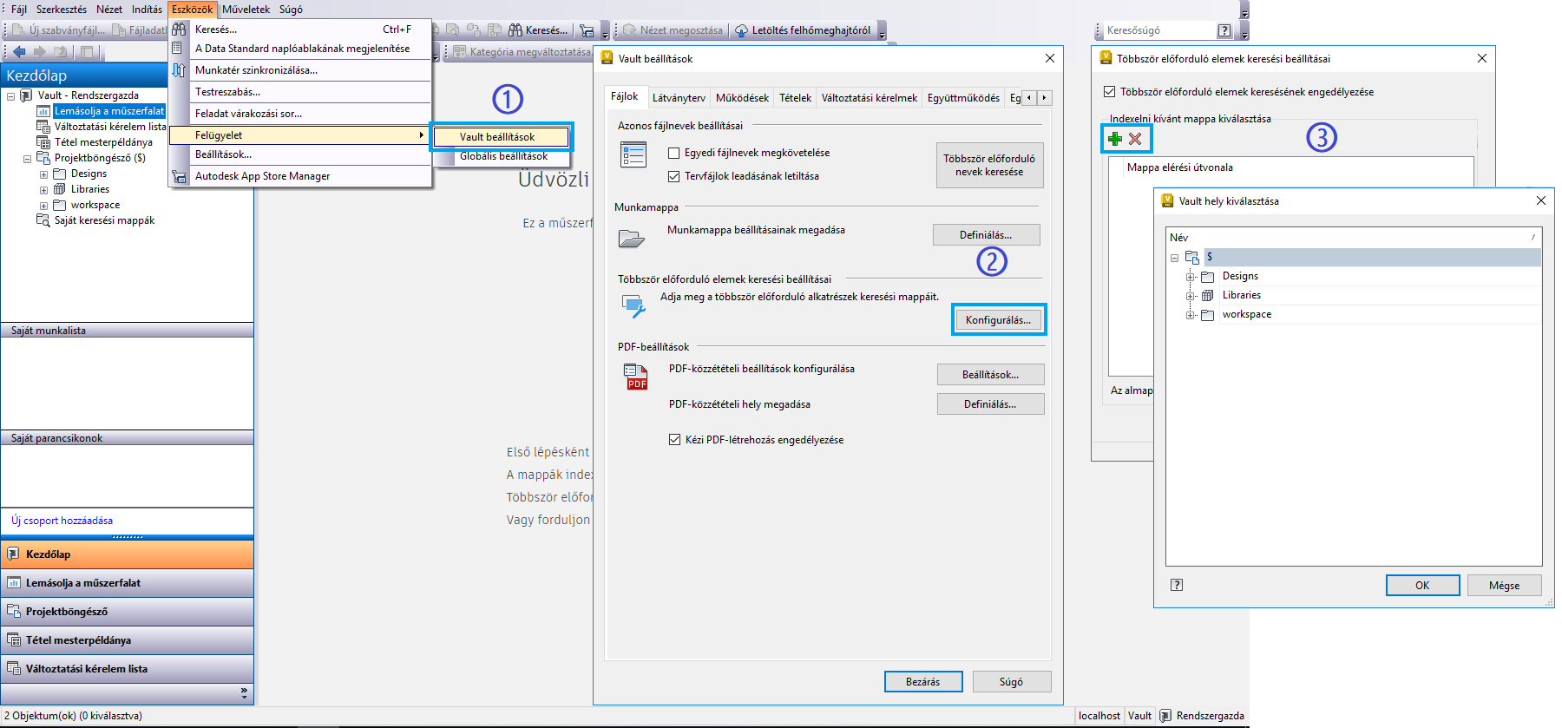Click the Munkatér szinkronizálása menu icon
The width and height of the screenshot is (1562, 728).
point(179,70)
